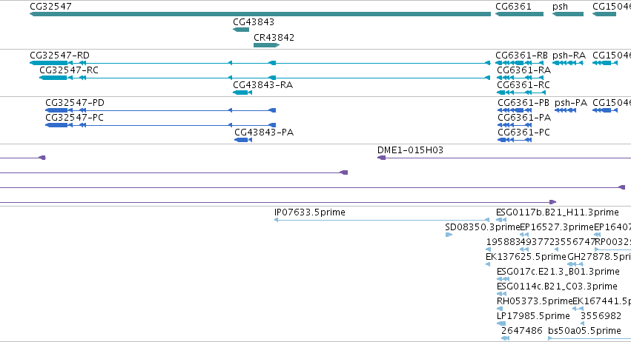Open EST ESG017c.E21.3_B01.3prime
631x342 pixels.
click(503, 279)
